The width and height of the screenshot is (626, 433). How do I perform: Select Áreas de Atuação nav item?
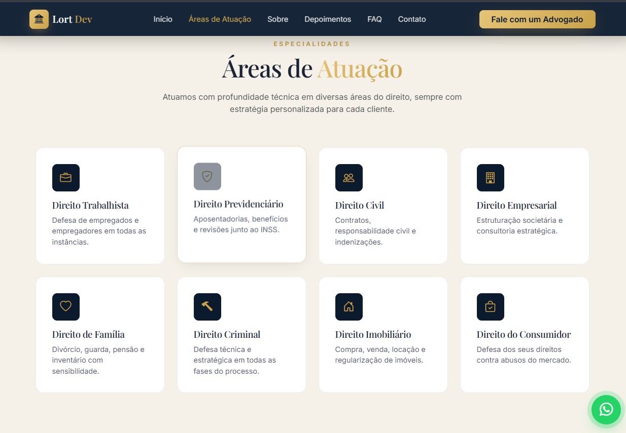coord(220,19)
